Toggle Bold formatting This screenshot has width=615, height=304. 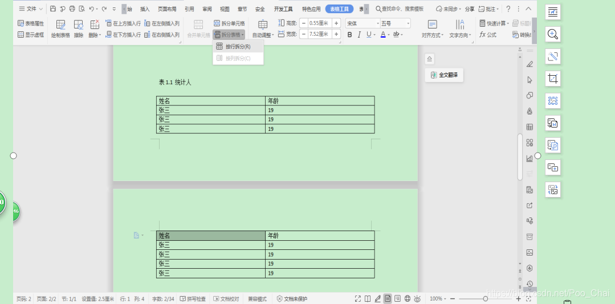coord(350,35)
